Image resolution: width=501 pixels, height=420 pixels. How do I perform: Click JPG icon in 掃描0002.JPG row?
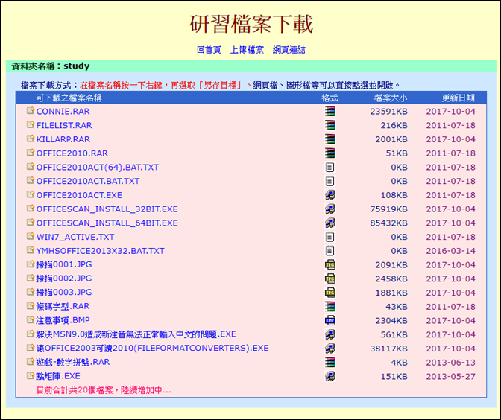click(330, 279)
